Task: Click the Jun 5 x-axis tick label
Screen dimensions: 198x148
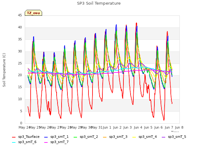Action: (x=148, y=128)
